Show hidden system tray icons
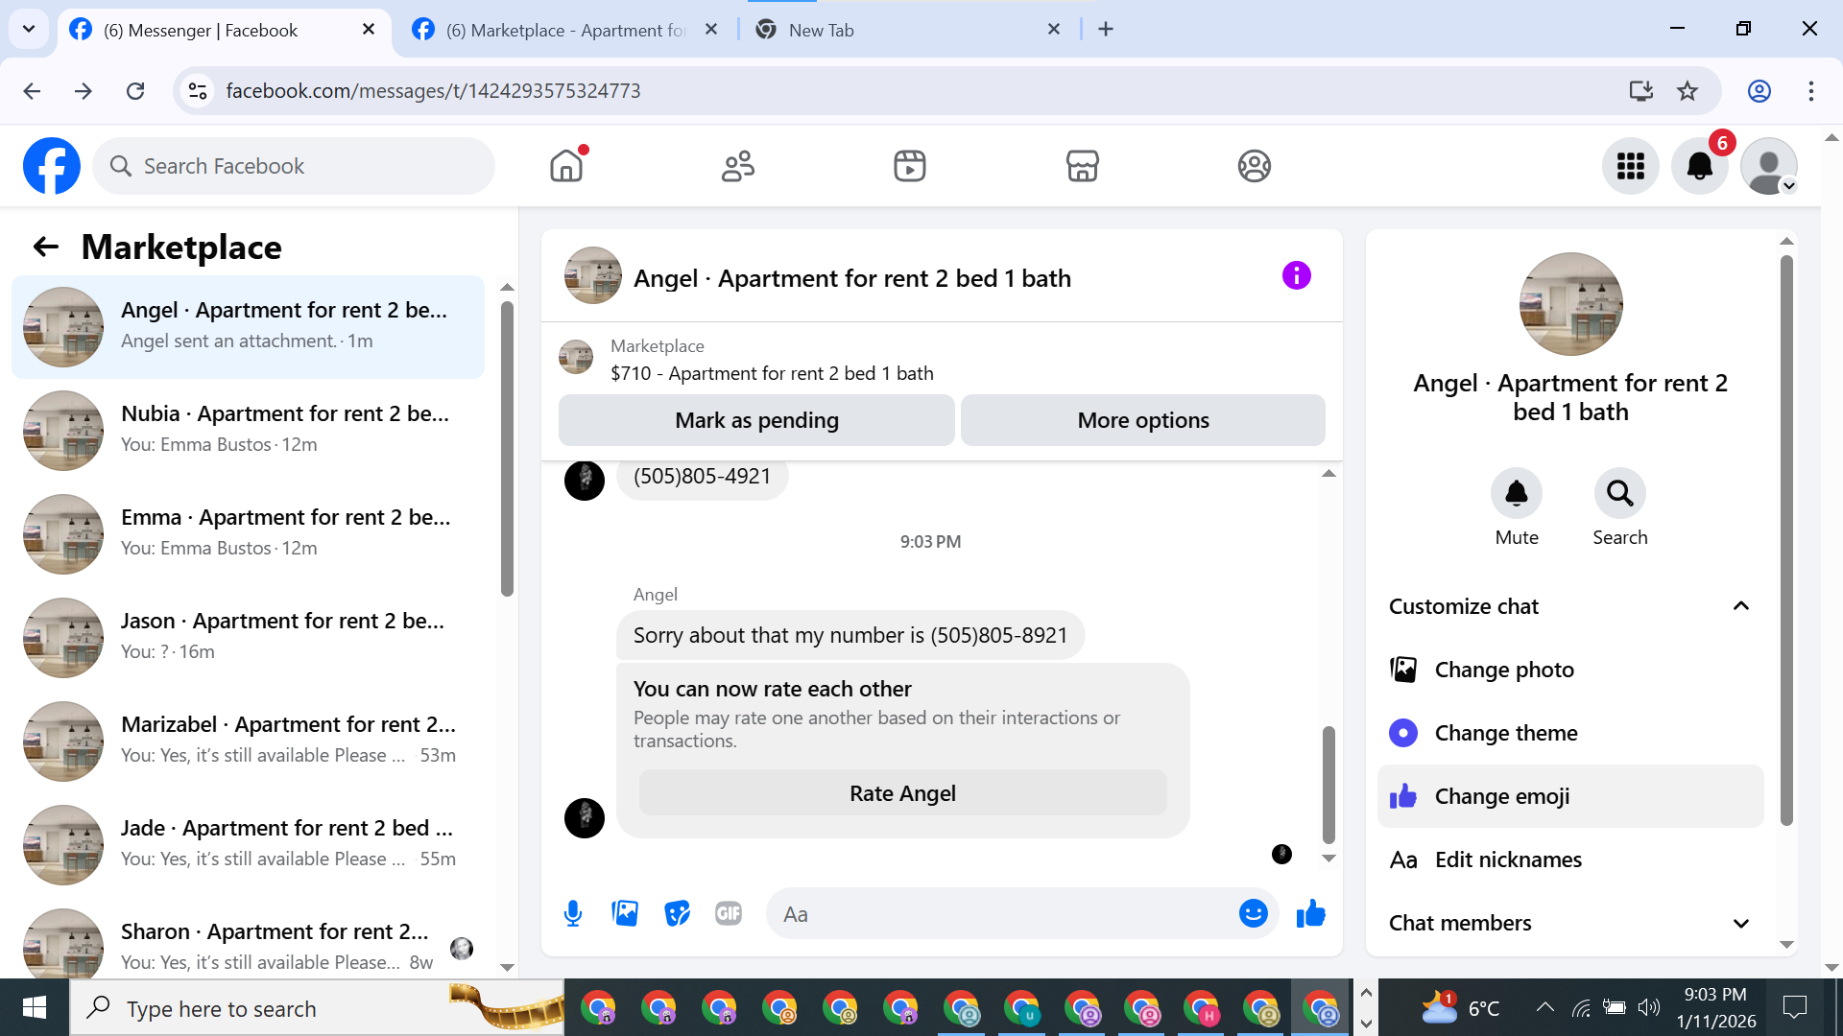 tap(1544, 1007)
